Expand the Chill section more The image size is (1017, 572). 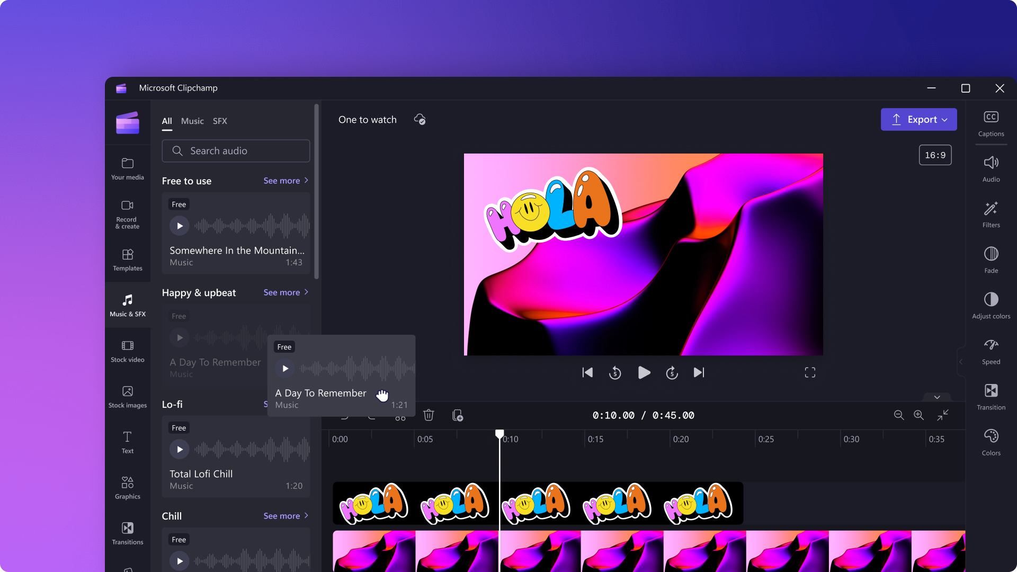pos(286,515)
